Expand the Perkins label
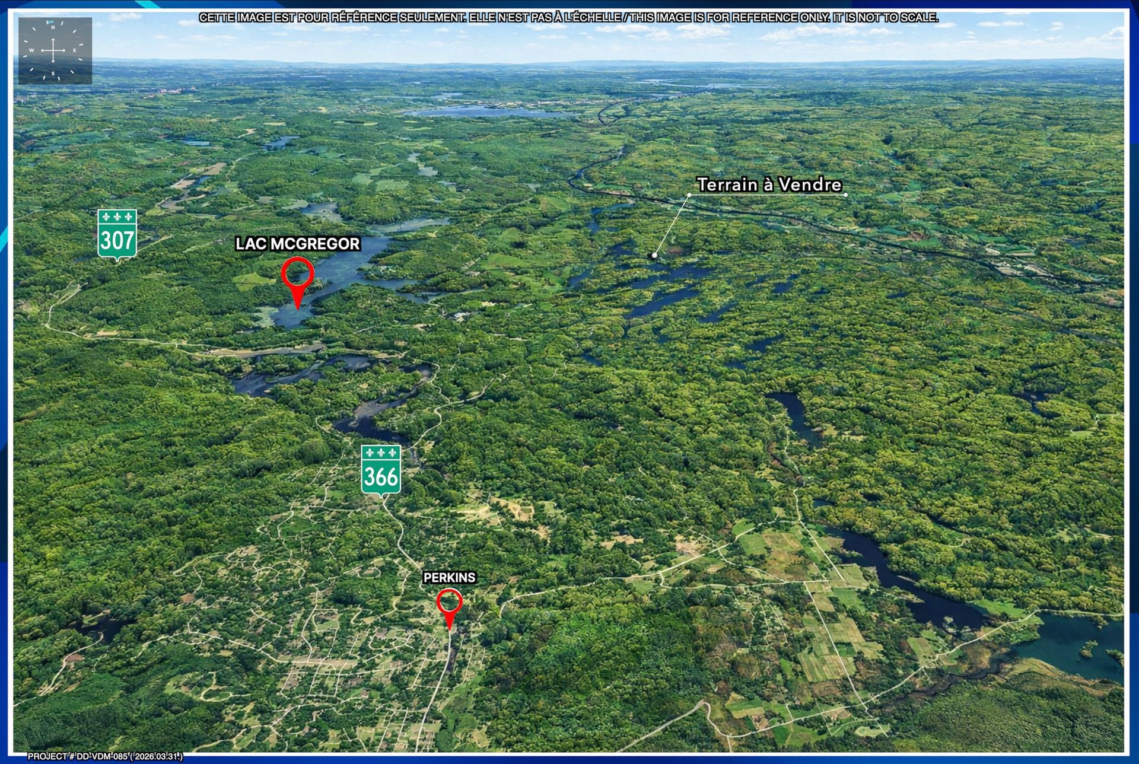 pos(450,577)
